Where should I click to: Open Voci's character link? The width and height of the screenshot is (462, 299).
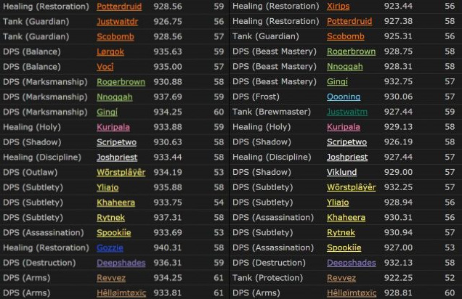coord(106,67)
